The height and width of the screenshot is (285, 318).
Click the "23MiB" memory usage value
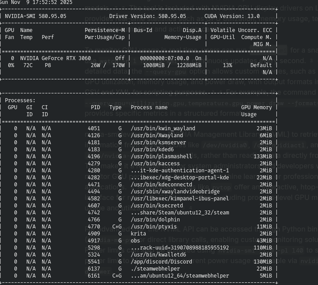point(264,128)
